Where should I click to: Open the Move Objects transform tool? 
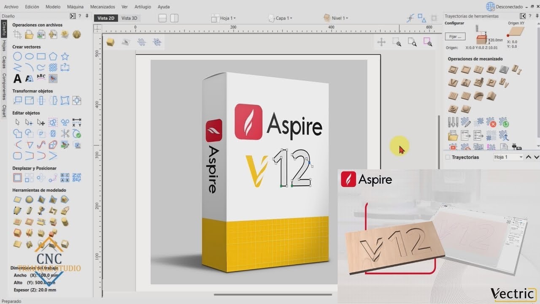pos(17,100)
